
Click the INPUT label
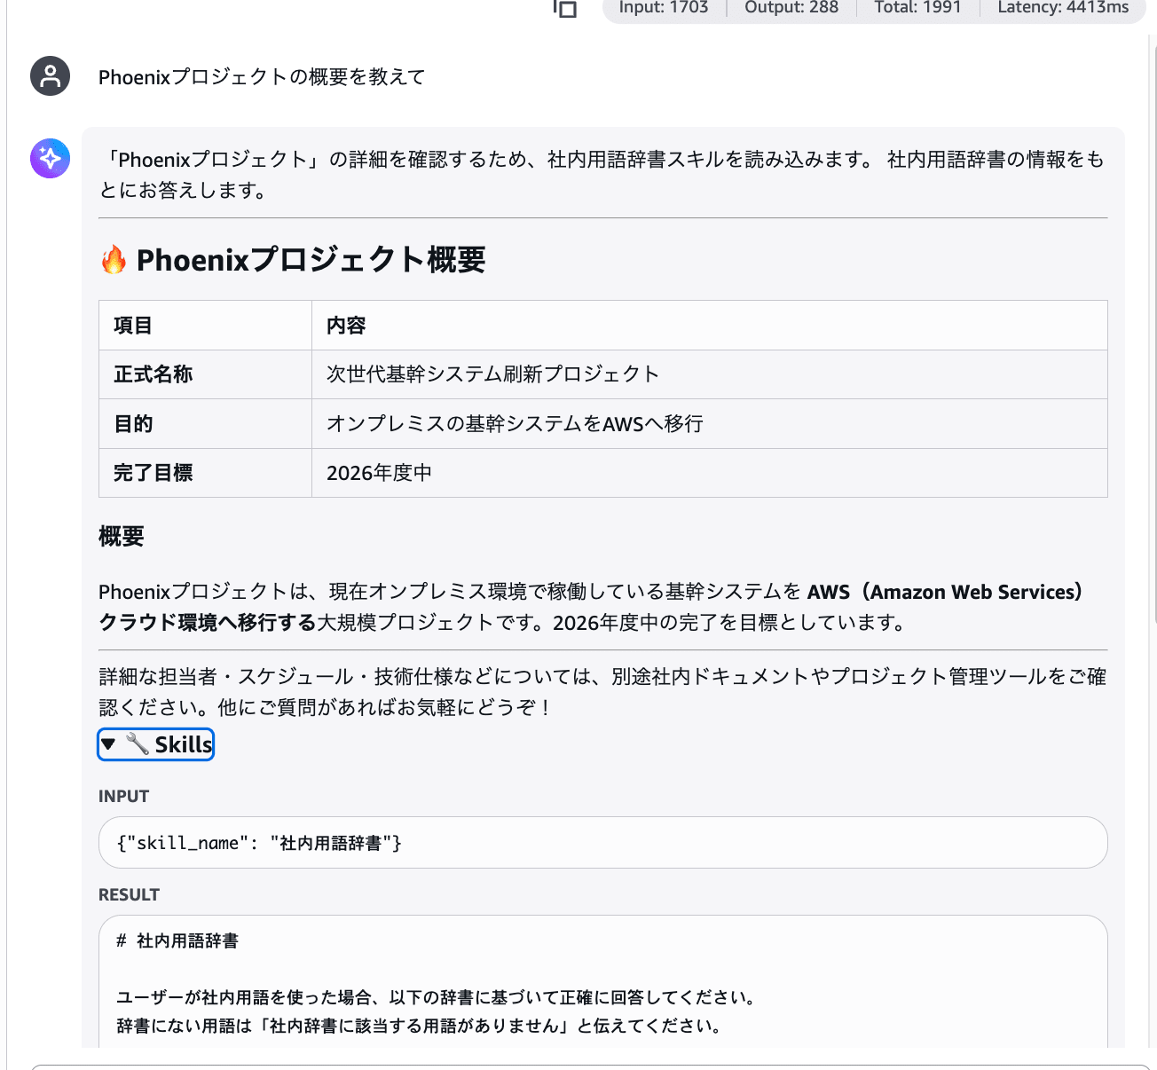[x=123, y=796]
